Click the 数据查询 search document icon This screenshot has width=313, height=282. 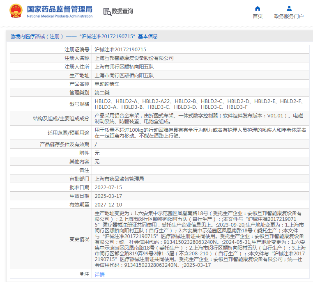click(x=107, y=11)
